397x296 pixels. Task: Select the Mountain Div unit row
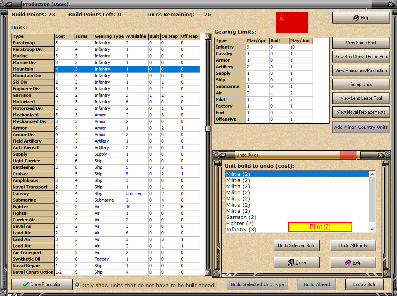click(106, 76)
